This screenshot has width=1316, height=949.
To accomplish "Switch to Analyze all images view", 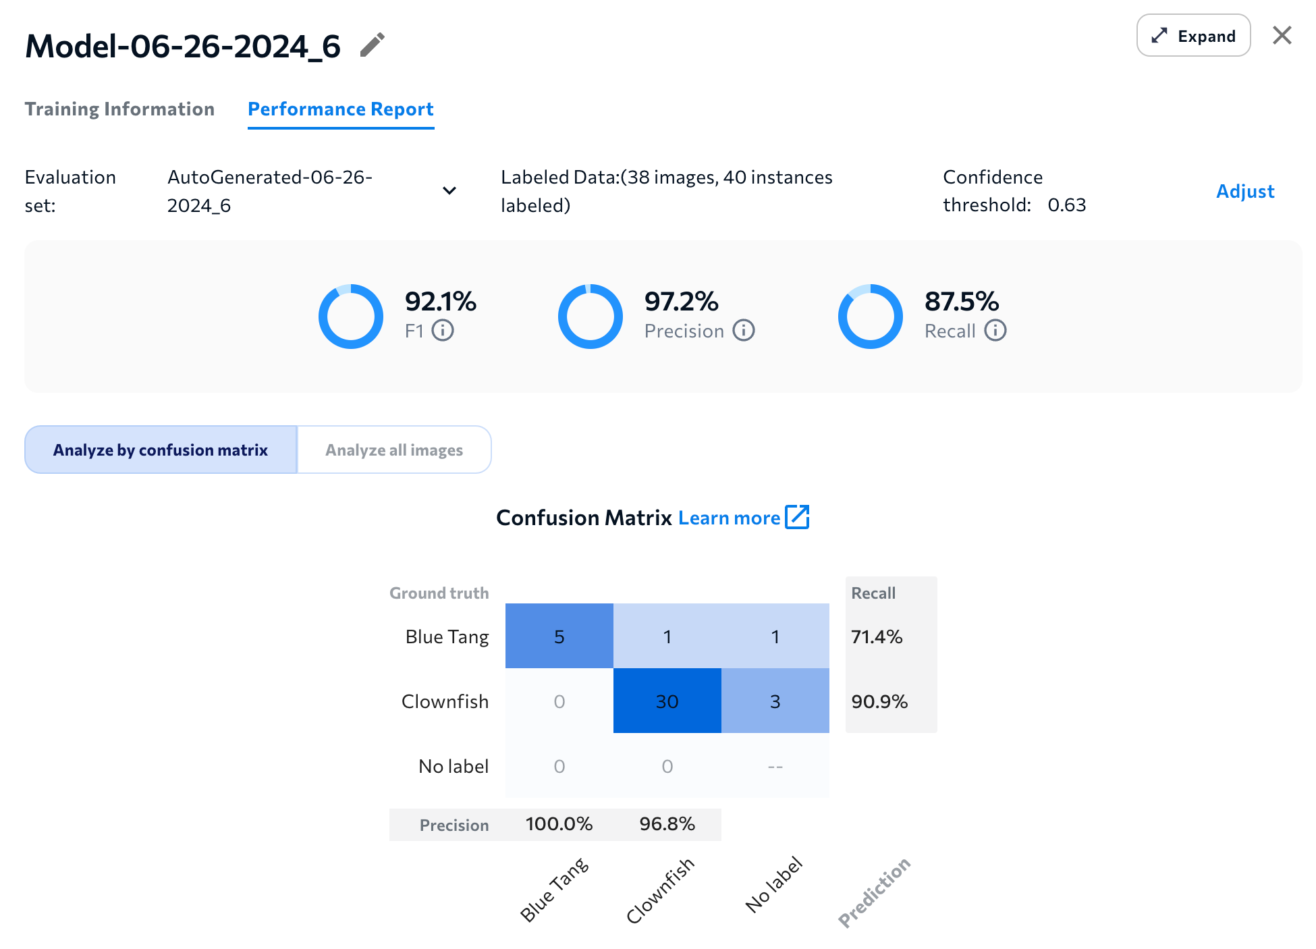I will [394, 450].
